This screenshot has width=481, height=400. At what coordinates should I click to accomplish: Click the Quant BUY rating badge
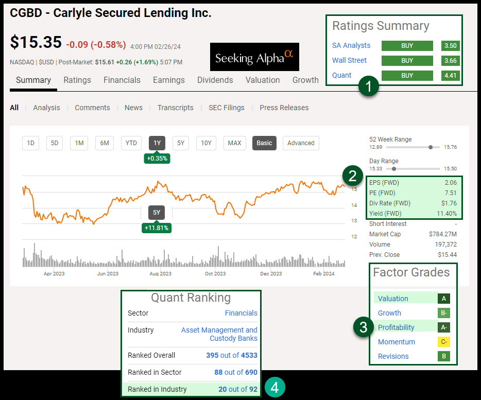coord(407,75)
